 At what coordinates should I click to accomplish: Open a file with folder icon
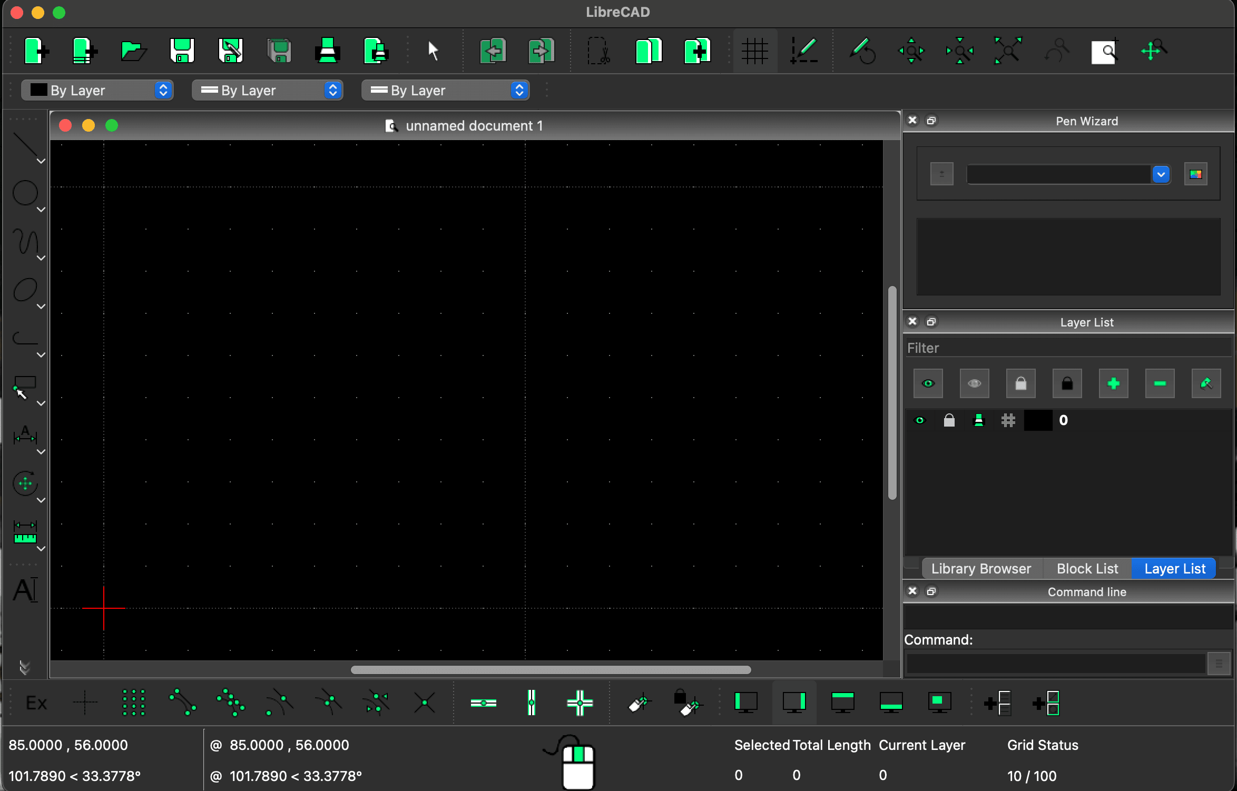(x=133, y=51)
